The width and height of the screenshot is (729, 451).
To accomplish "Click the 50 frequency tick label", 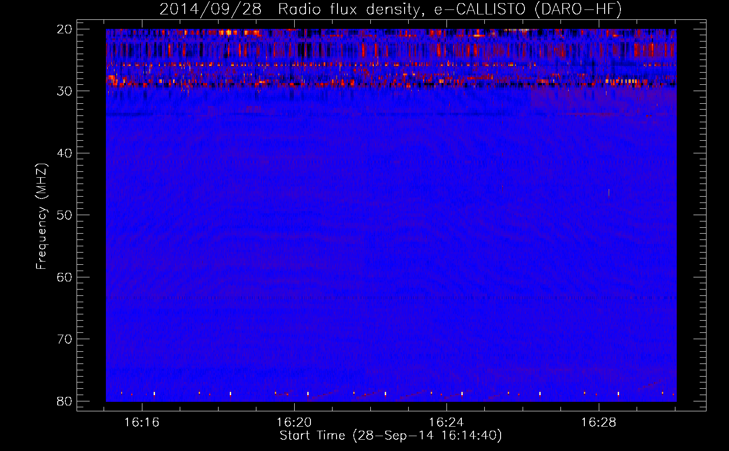I will 65,215.
